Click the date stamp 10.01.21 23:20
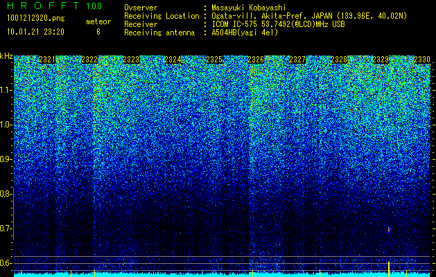 35,32
